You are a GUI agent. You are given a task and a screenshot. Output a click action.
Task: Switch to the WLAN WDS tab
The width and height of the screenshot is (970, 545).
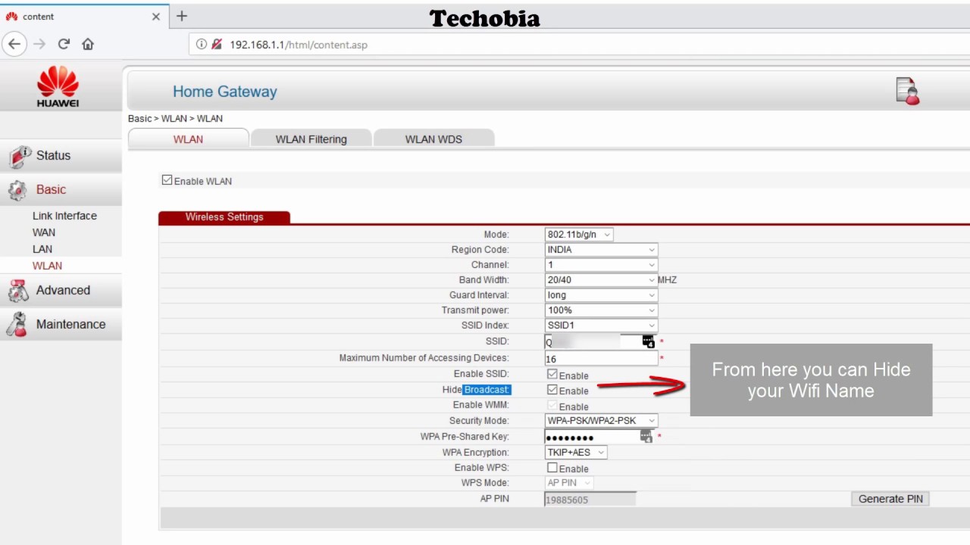[433, 139]
